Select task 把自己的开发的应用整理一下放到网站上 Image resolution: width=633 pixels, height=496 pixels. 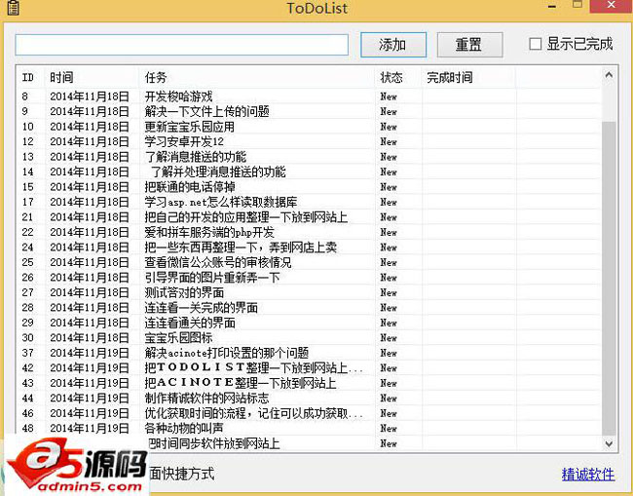(x=245, y=217)
